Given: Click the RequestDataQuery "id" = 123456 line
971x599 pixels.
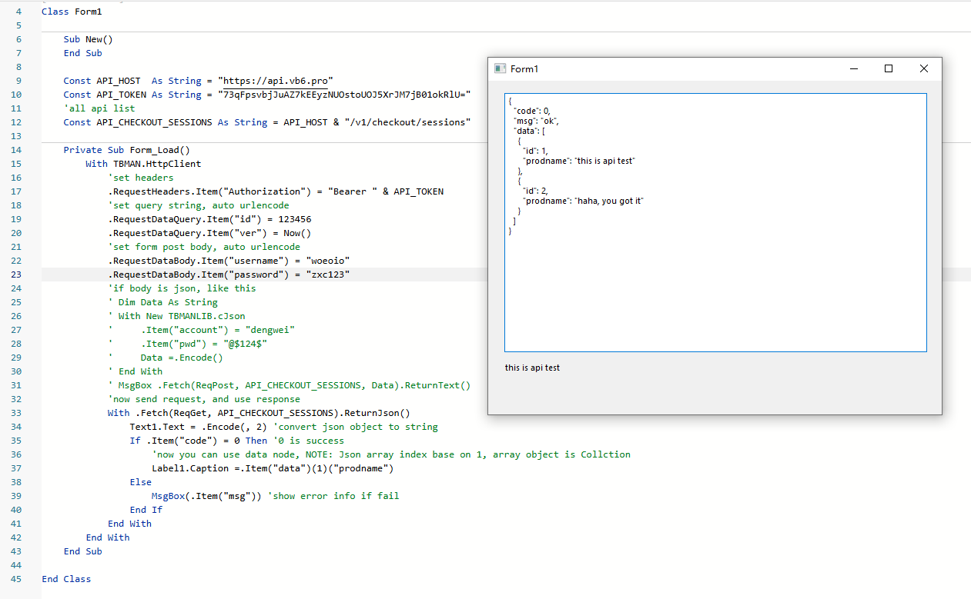Looking at the screenshot, I should [x=209, y=219].
